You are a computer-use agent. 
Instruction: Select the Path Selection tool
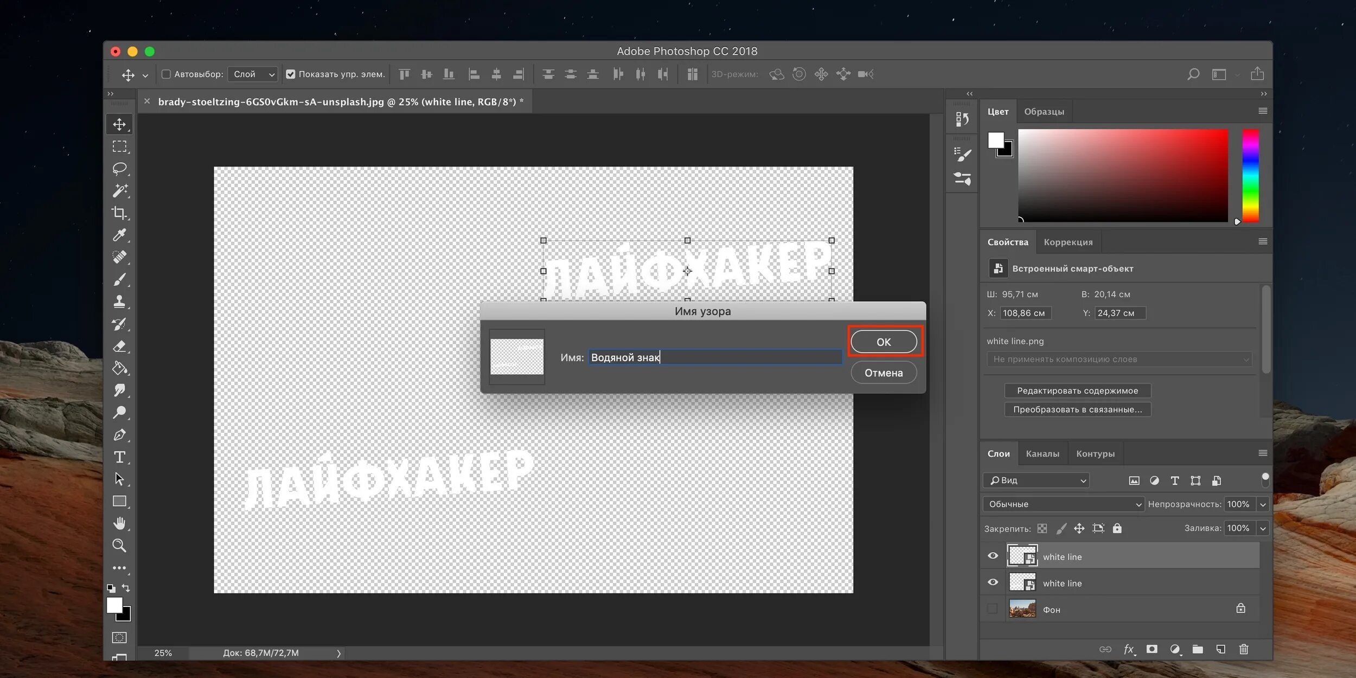(x=119, y=479)
